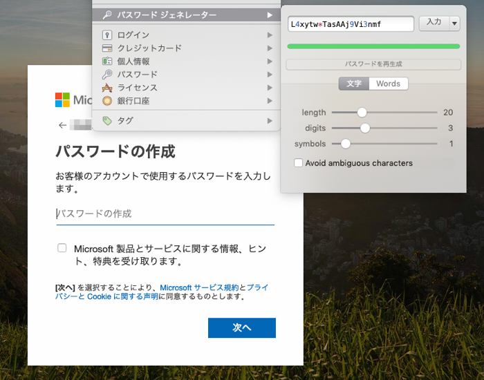The image size is (484, 380).
Task: Expand the 銀行口座 submenu arrow
Action: point(270,101)
